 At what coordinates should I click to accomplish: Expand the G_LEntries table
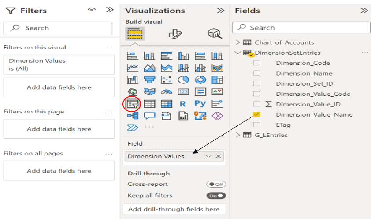click(238, 135)
